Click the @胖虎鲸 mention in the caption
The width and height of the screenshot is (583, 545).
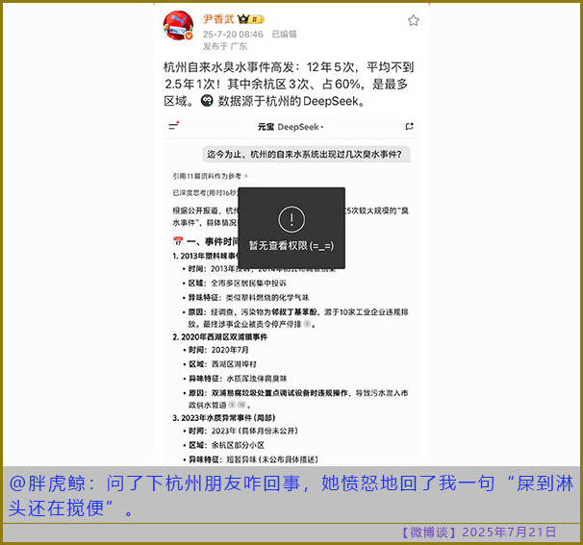(x=42, y=484)
